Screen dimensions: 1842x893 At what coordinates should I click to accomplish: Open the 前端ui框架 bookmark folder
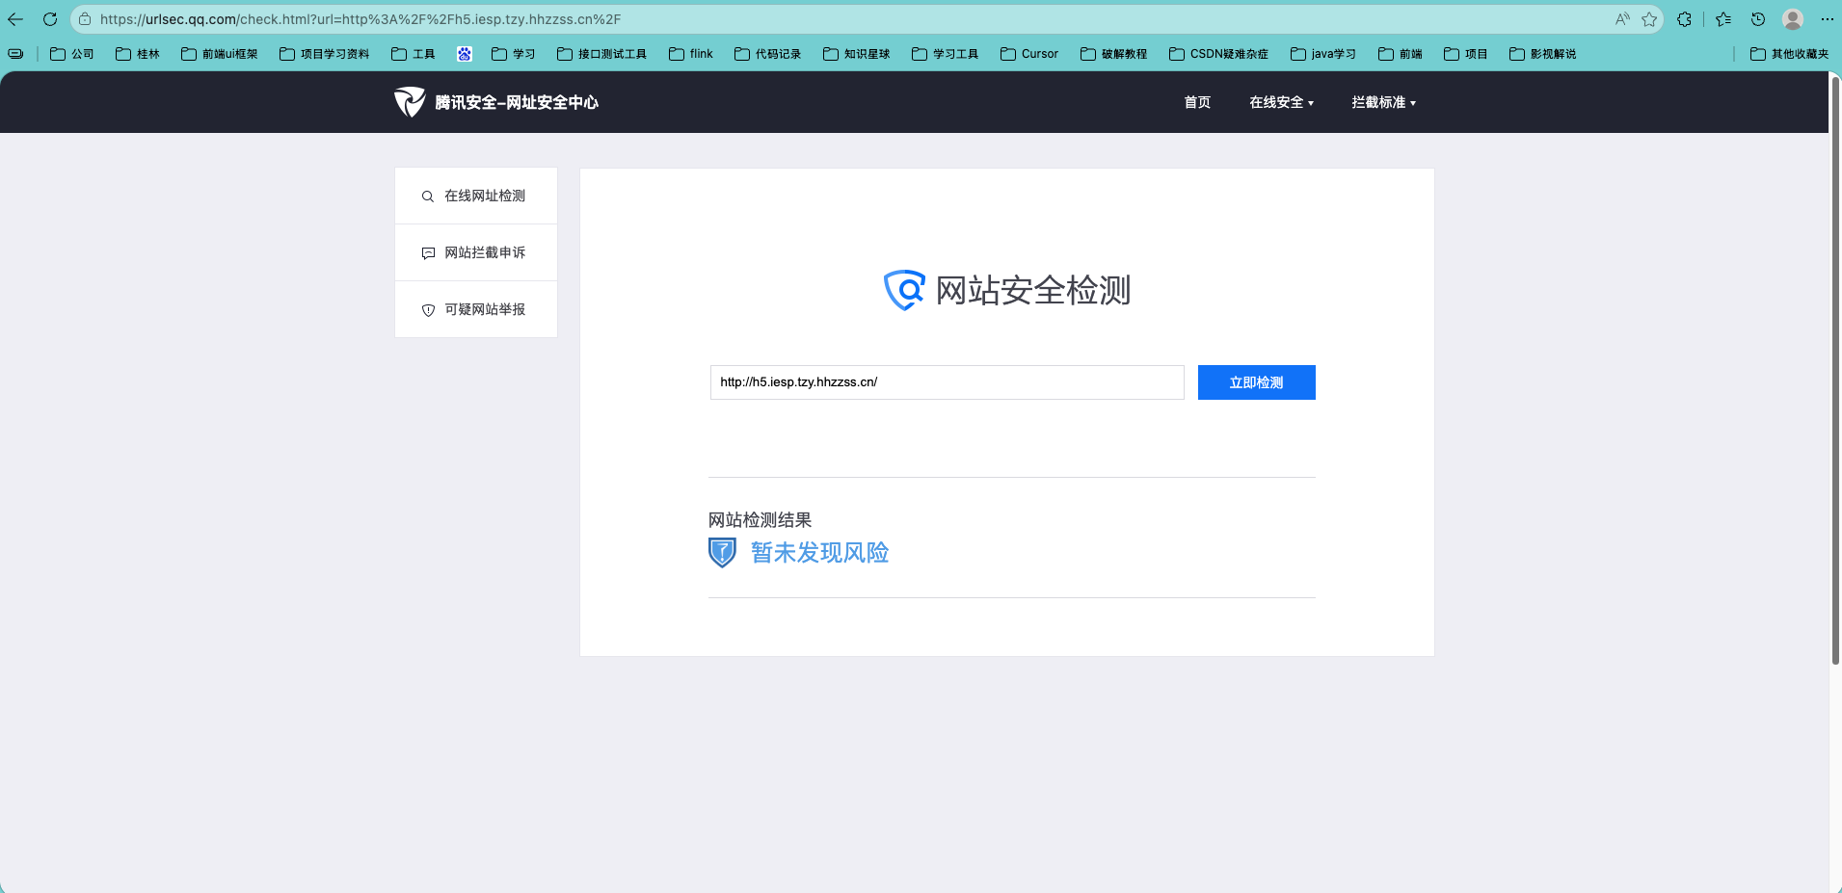tap(220, 54)
